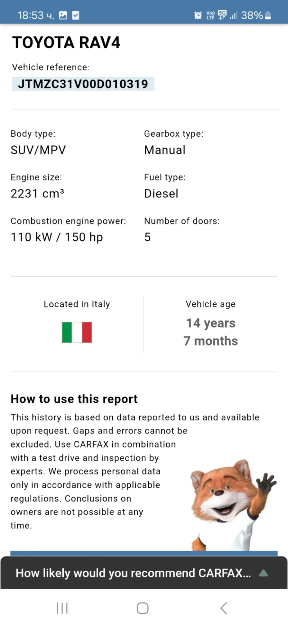Tap the TOYOTA RAV4 heading
This screenshot has height=625, width=288.
click(66, 42)
